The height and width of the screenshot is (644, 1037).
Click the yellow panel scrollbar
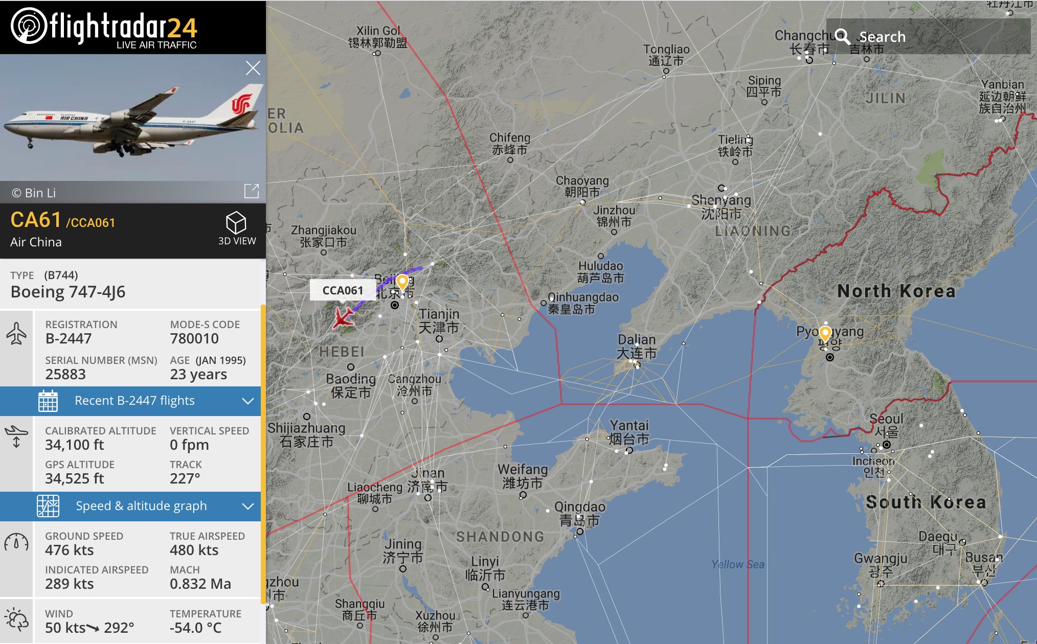pyautogui.click(x=263, y=455)
